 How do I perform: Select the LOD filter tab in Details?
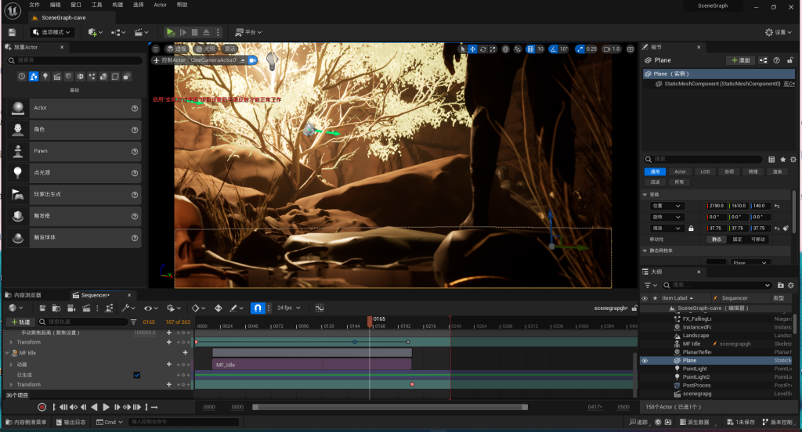pos(706,171)
